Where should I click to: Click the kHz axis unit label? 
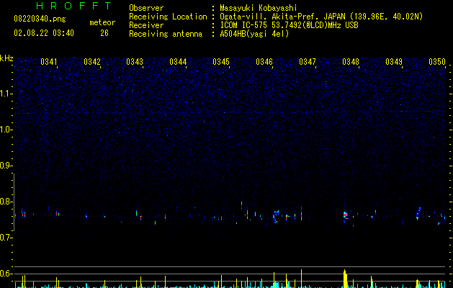[x=6, y=58]
